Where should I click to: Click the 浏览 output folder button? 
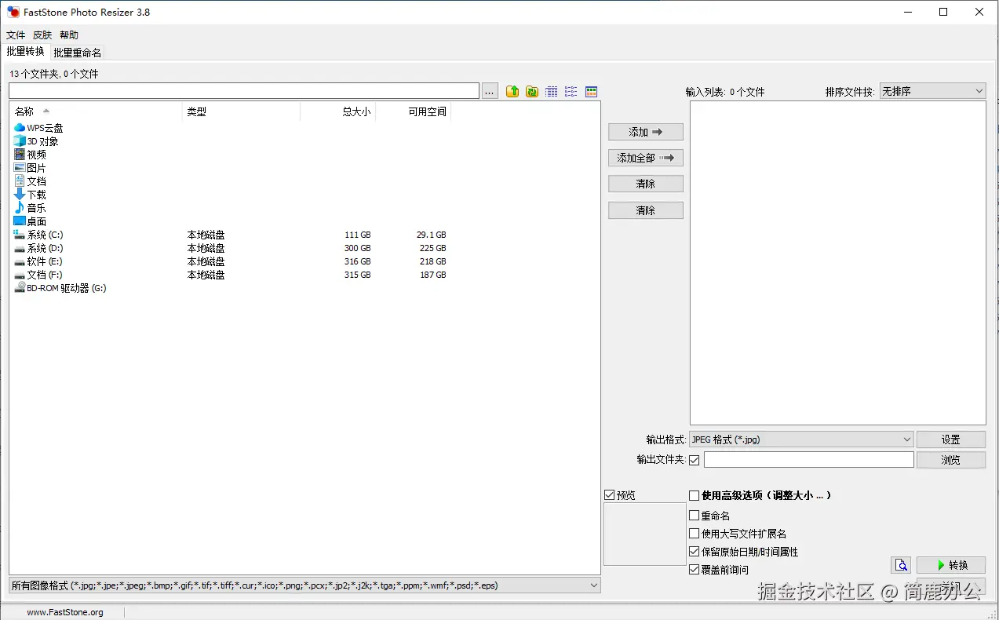click(x=951, y=460)
